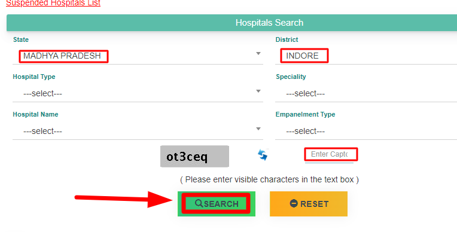Image resolution: width=457 pixels, height=232 pixels.
Task: Click the District field label
Action: [287, 39]
